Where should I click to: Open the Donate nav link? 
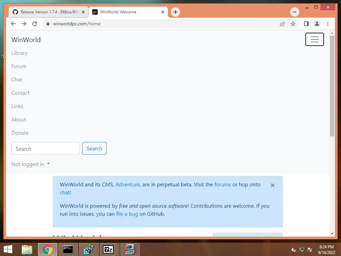point(20,133)
